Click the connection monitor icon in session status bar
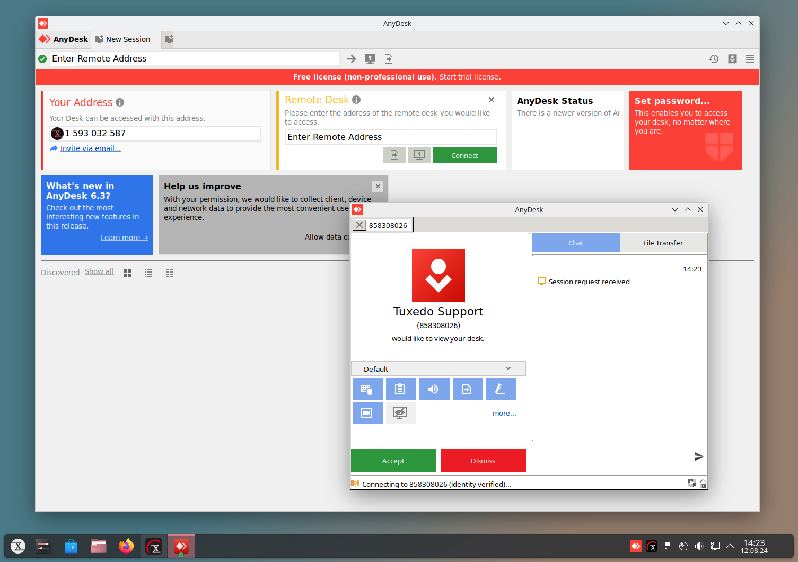The height and width of the screenshot is (562, 798). point(692,484)
